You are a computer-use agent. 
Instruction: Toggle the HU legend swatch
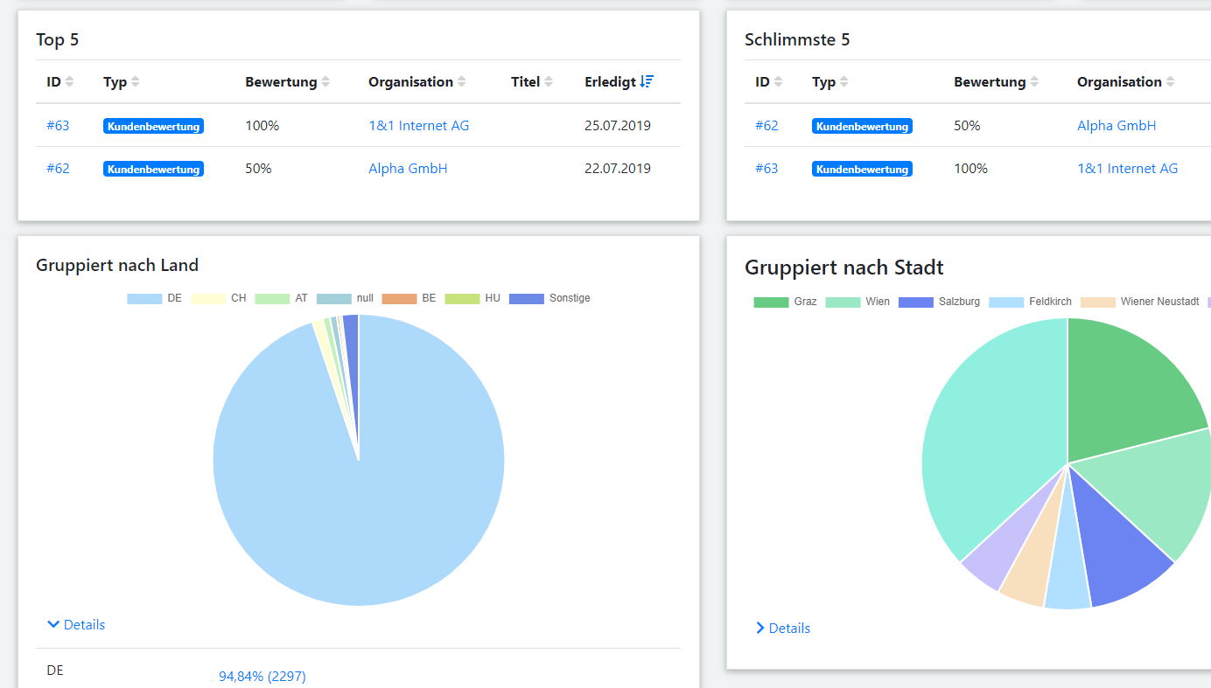(x=463, y=299)
